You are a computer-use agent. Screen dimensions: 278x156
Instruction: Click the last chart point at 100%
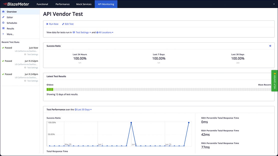click(189, 123)
